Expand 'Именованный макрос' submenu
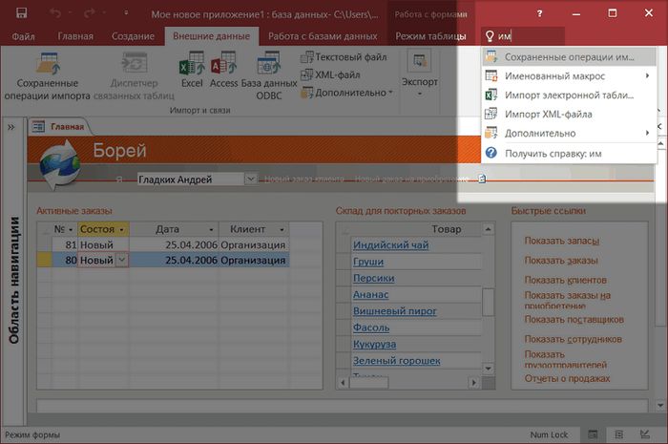Image resolution: width=668 pixels, height=444 pixels. click(569, 76)
